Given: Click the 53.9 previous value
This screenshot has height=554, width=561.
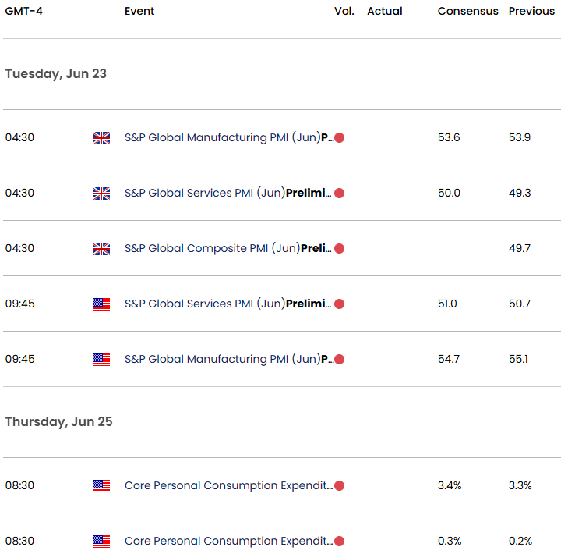Looking at the screenshot, I should [520, 137].
